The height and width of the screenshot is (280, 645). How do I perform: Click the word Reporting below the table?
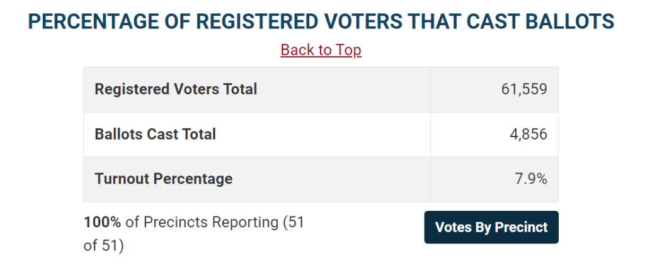pyautogui.click(x=245, y=223)
